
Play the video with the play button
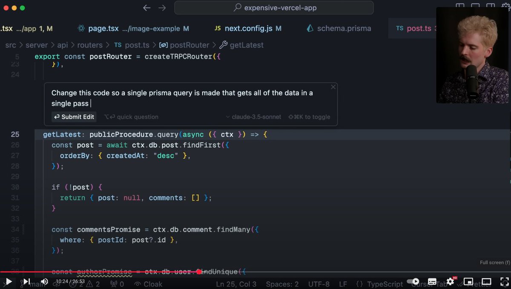[x=9, y=281]
